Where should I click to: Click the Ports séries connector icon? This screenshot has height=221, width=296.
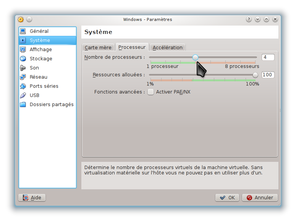coord(23,86)
